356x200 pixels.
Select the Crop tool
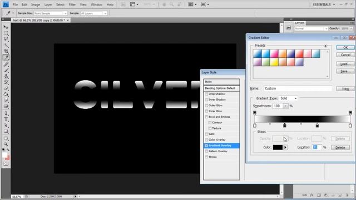coord(6,51)
